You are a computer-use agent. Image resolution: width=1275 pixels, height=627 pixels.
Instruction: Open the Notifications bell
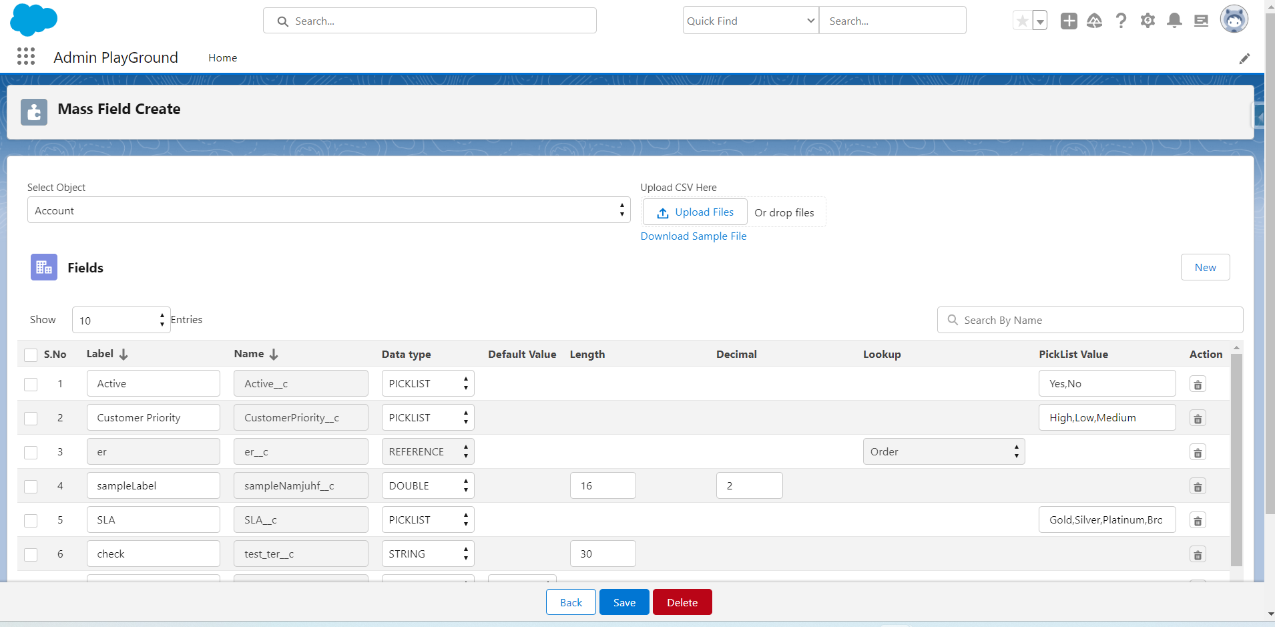[x=1174, y=21]
